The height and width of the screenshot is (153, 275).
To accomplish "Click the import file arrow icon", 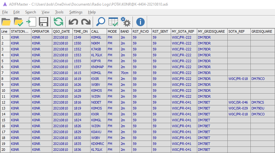I will point(31,22).
